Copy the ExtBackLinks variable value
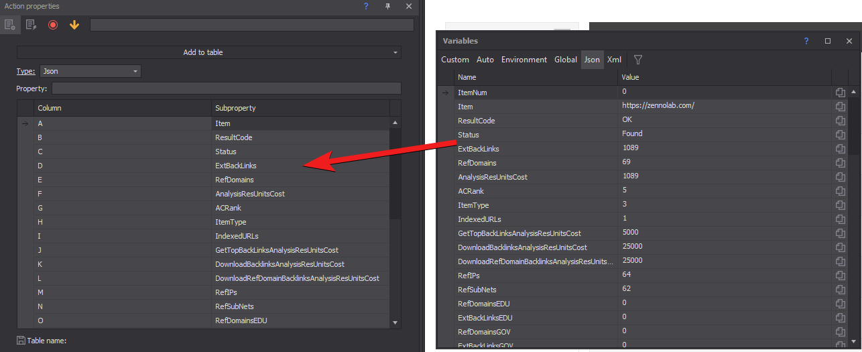The image size is (862, 352). 840,149
